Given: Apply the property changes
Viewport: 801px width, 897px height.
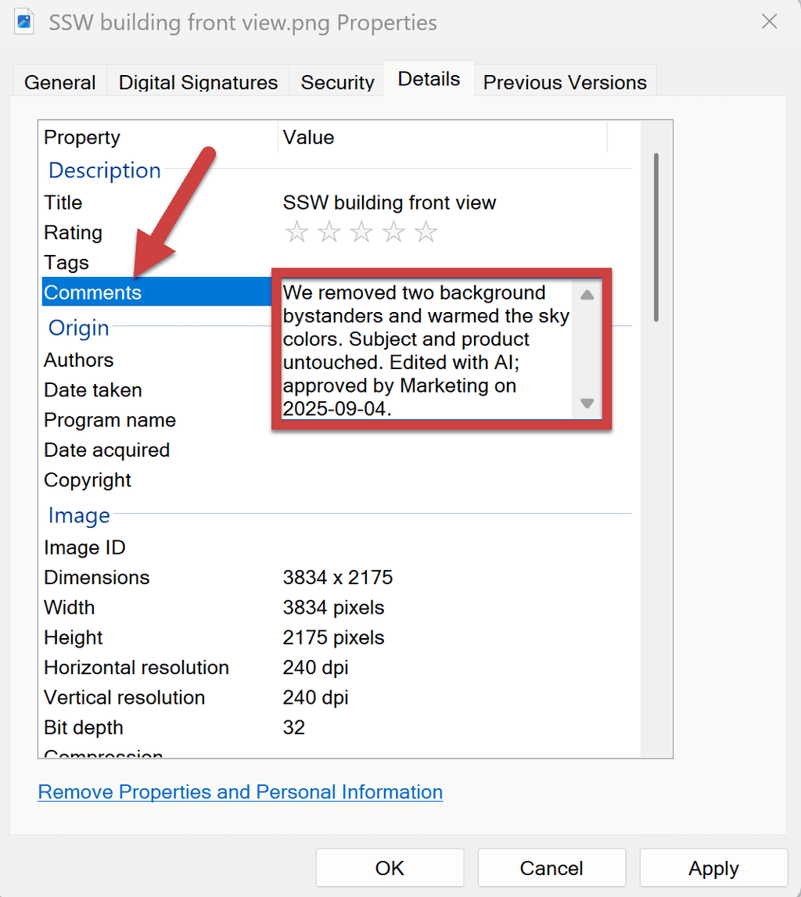Looking at the screenshot, I should point(713,867).
